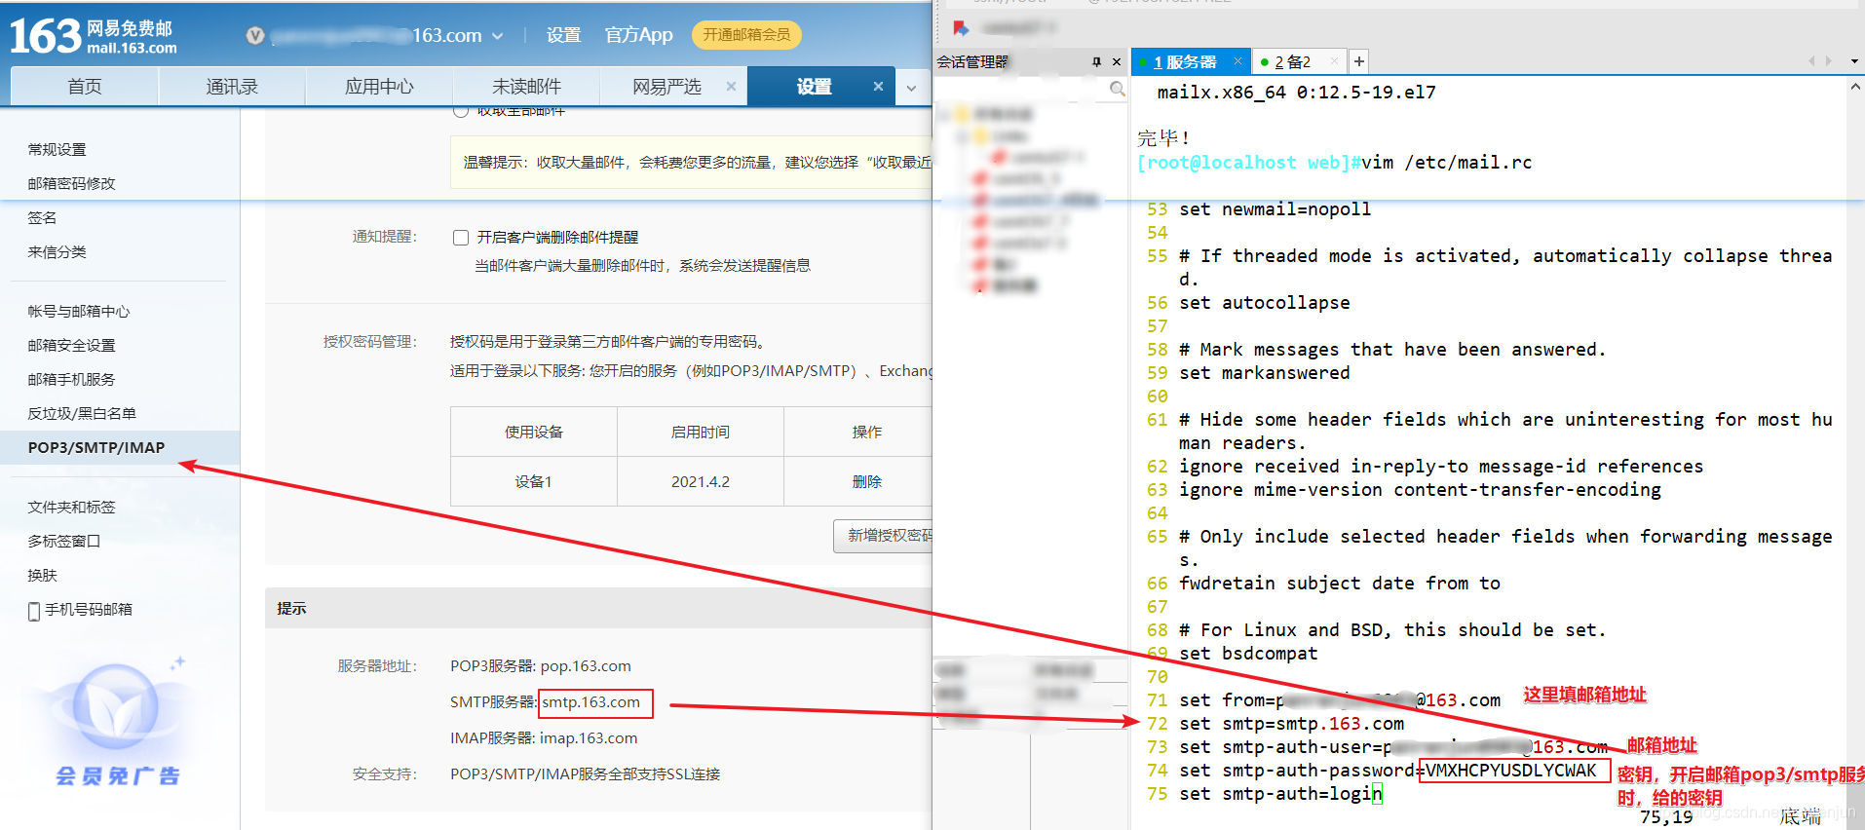Viewport: 1865px width, 830px height.
Task: Open 文件夹和标签 settings
Action: (71, 507)
